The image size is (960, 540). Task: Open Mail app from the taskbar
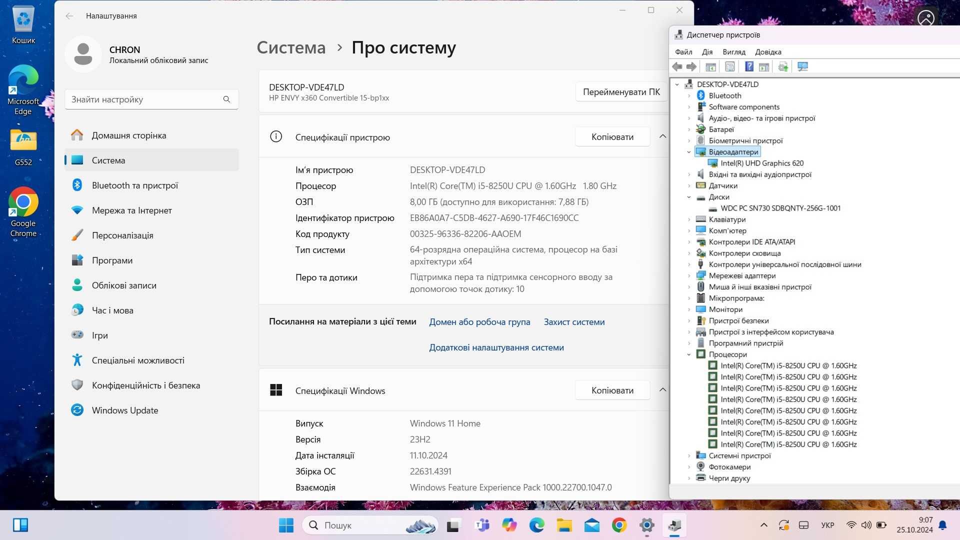click(x=592, y=525)
